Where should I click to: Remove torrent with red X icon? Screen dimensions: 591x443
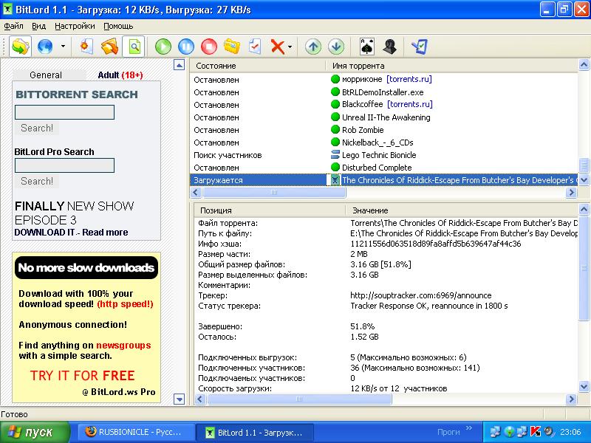click(278, 47)
